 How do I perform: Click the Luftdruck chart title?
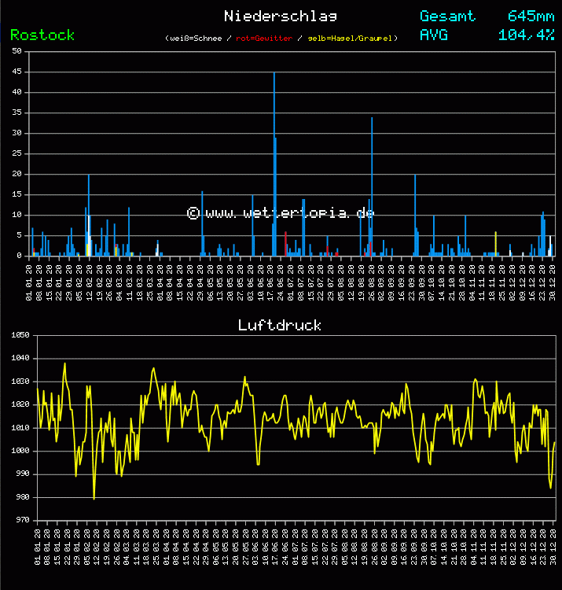coord(280,325)
